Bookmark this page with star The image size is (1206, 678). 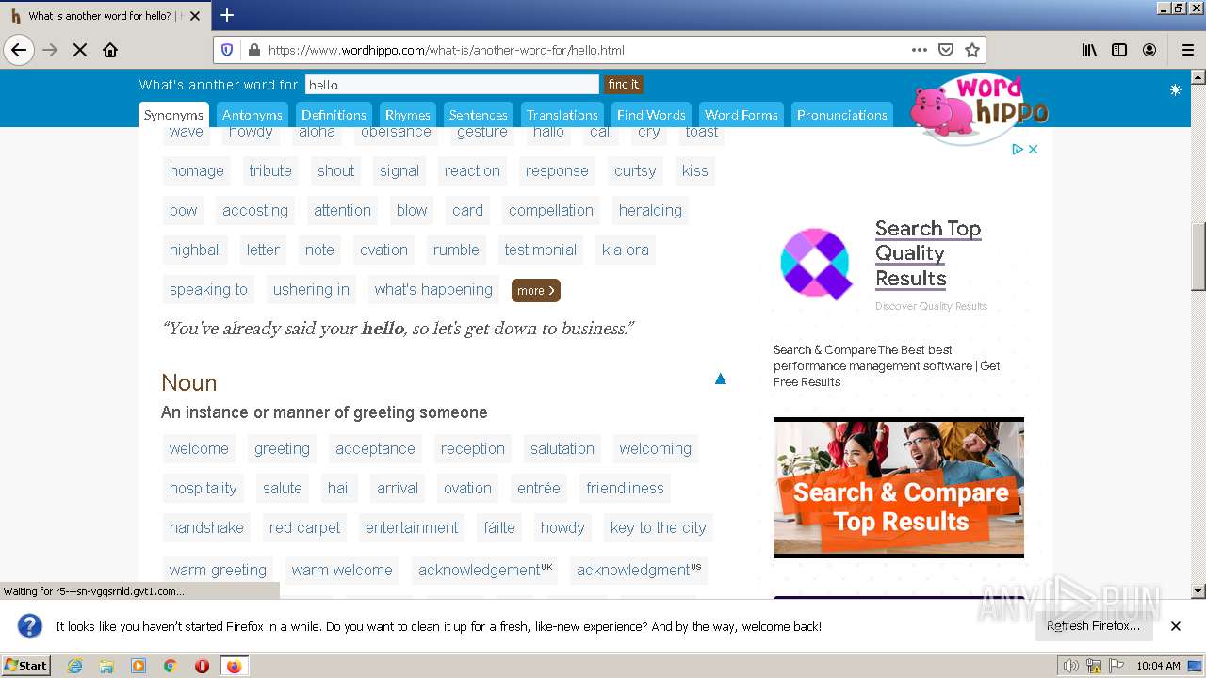(972, 50)
